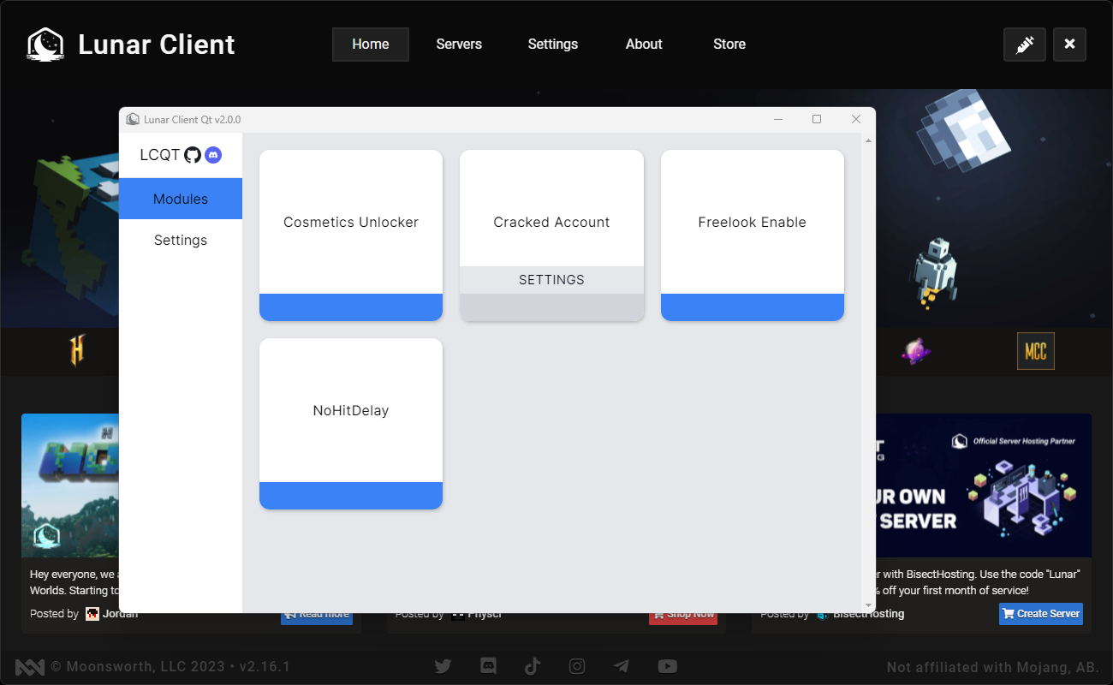Click the Lunar Client Qt title bar icon
Image resolution: width=1113 pixels, height=685 pixels.
click(x=133, y=119)
